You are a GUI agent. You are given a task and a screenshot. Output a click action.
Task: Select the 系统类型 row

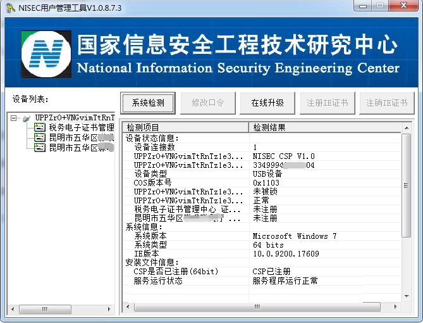(262, 245)
